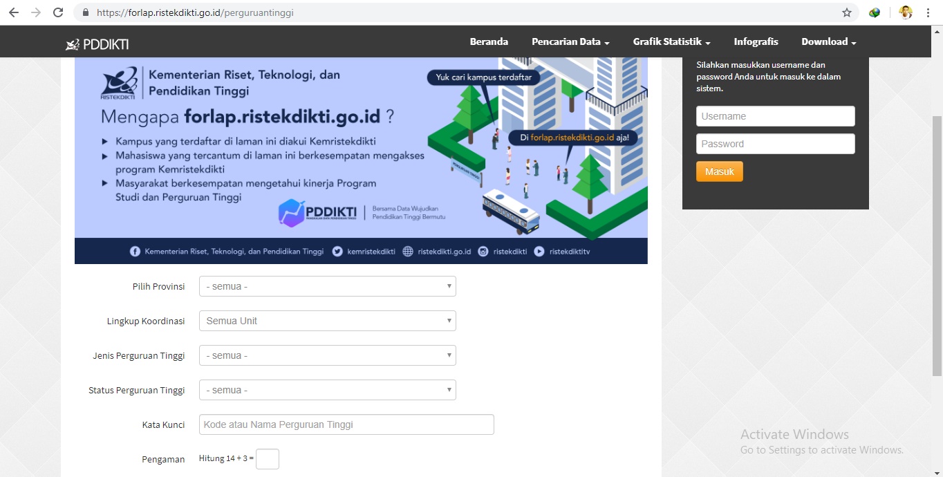
Task: Click the browser forward arrow
Action: coord(36,12)
